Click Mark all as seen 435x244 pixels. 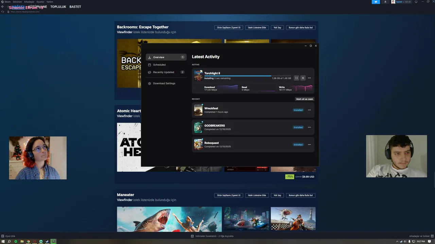pyautogui.click(x=304, y=99)
